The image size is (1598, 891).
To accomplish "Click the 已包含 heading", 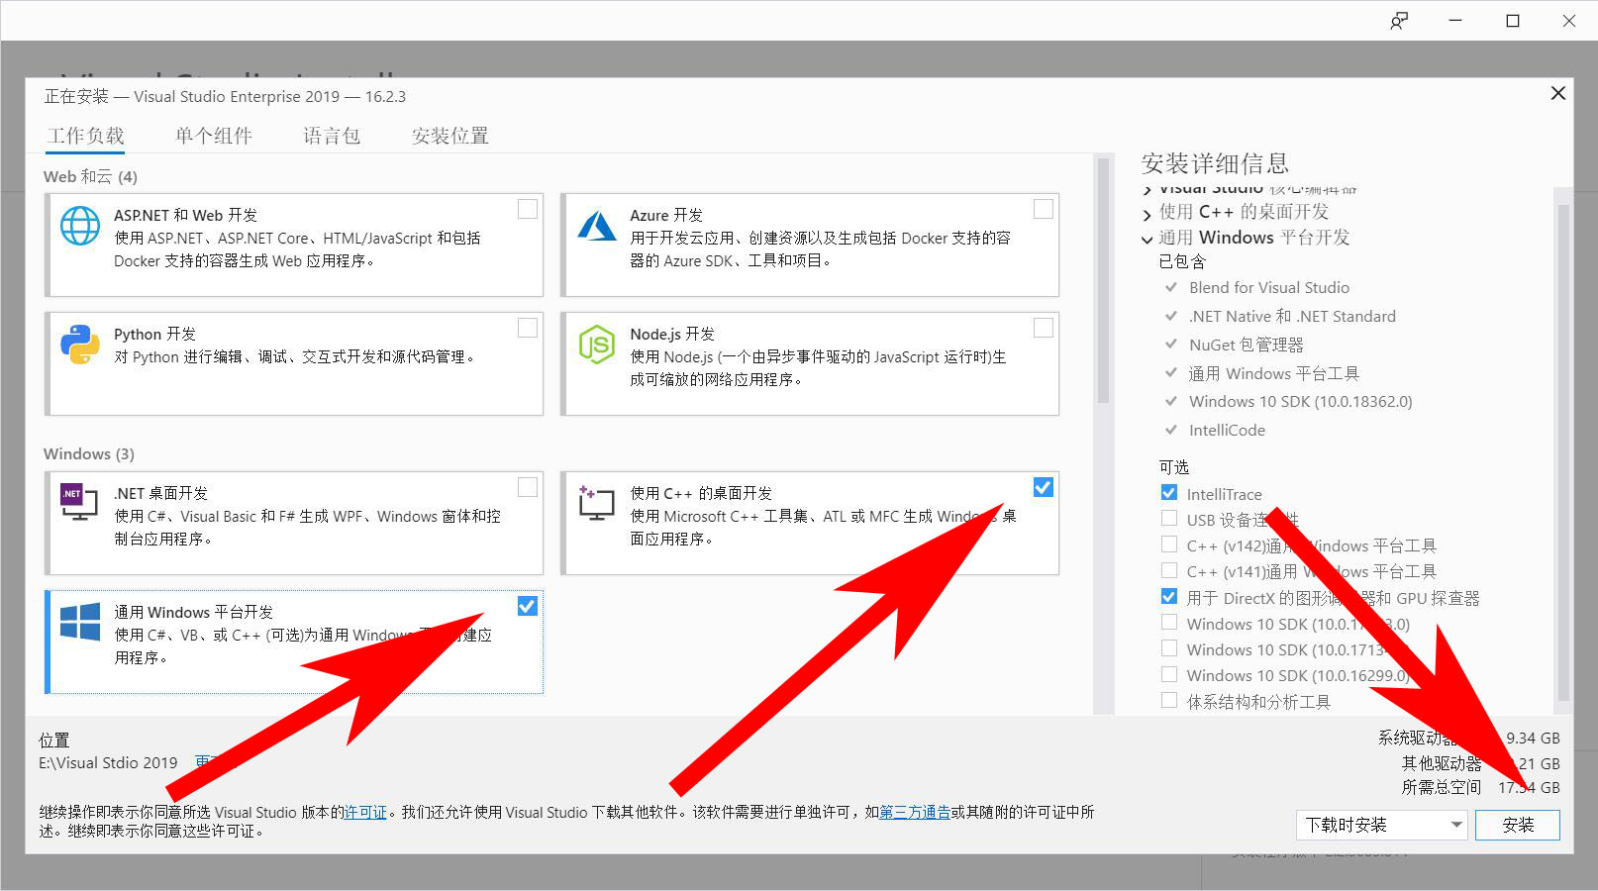I will [1182, 261].
